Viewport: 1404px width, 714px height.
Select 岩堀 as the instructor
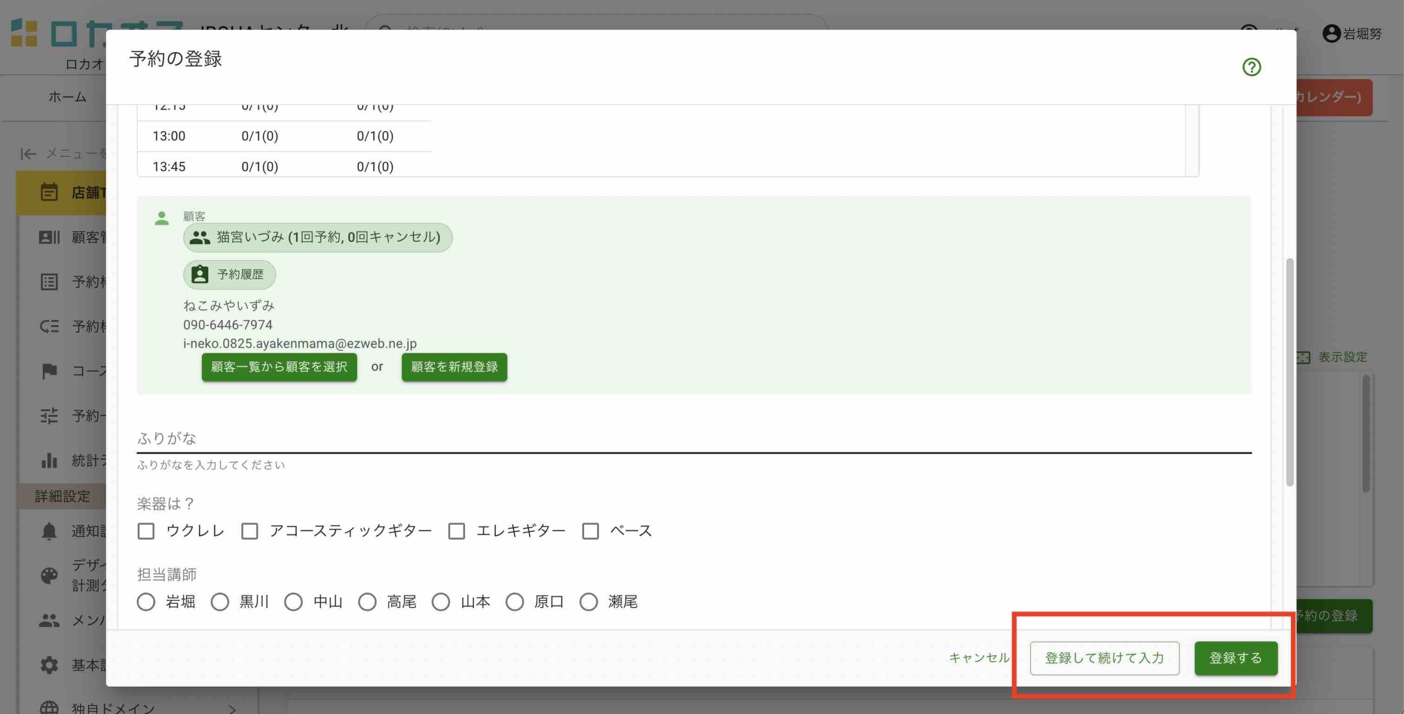click(146, 602)
